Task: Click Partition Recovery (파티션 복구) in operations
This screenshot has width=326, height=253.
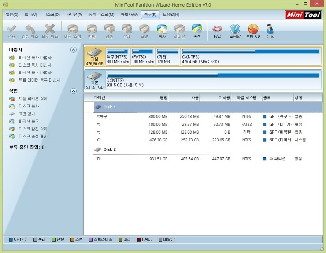Action: 29,121
